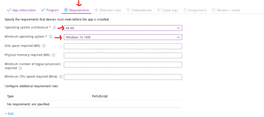Click the 'Disk space required (MB)' label
Image resolution: width=264 pixels, height=117 pixels.
click(x=22, y=46)
